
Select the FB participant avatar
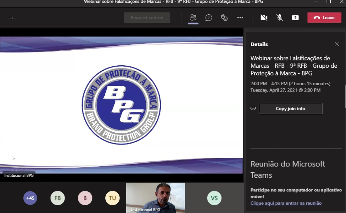tap(58, 198)
